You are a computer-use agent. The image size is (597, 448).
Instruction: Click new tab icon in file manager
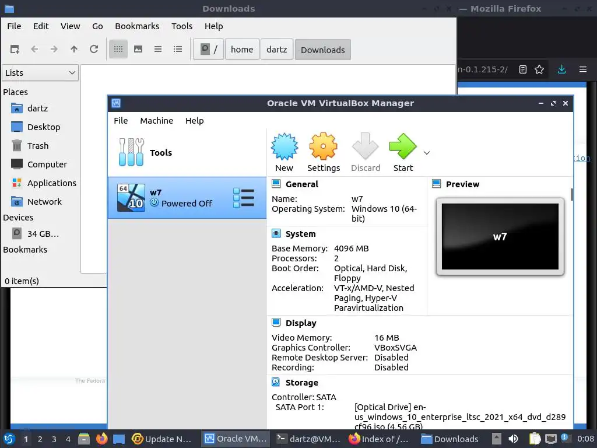15,49
